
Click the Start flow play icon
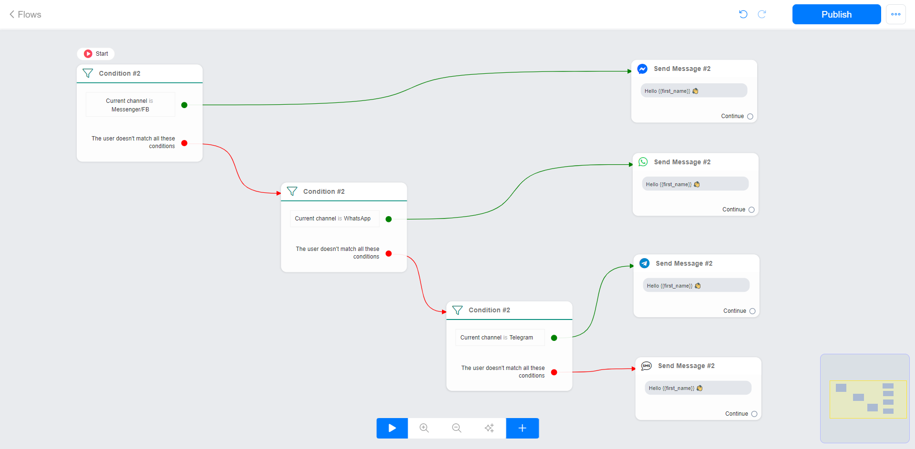(87, 53)
